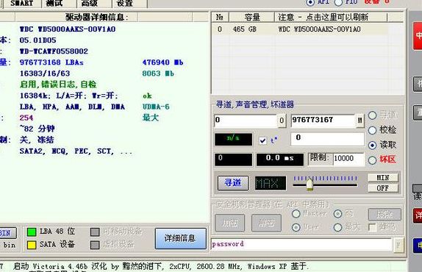The height and width of the screenshot is (272, 422).
Task: Click the acoustic management slider thumb
Action: pyautogui.click(x=310, y=185)
